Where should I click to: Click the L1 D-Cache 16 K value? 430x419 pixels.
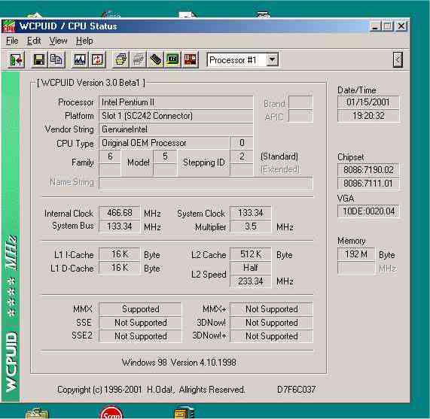pyautogui.click(x=120, y=268)
